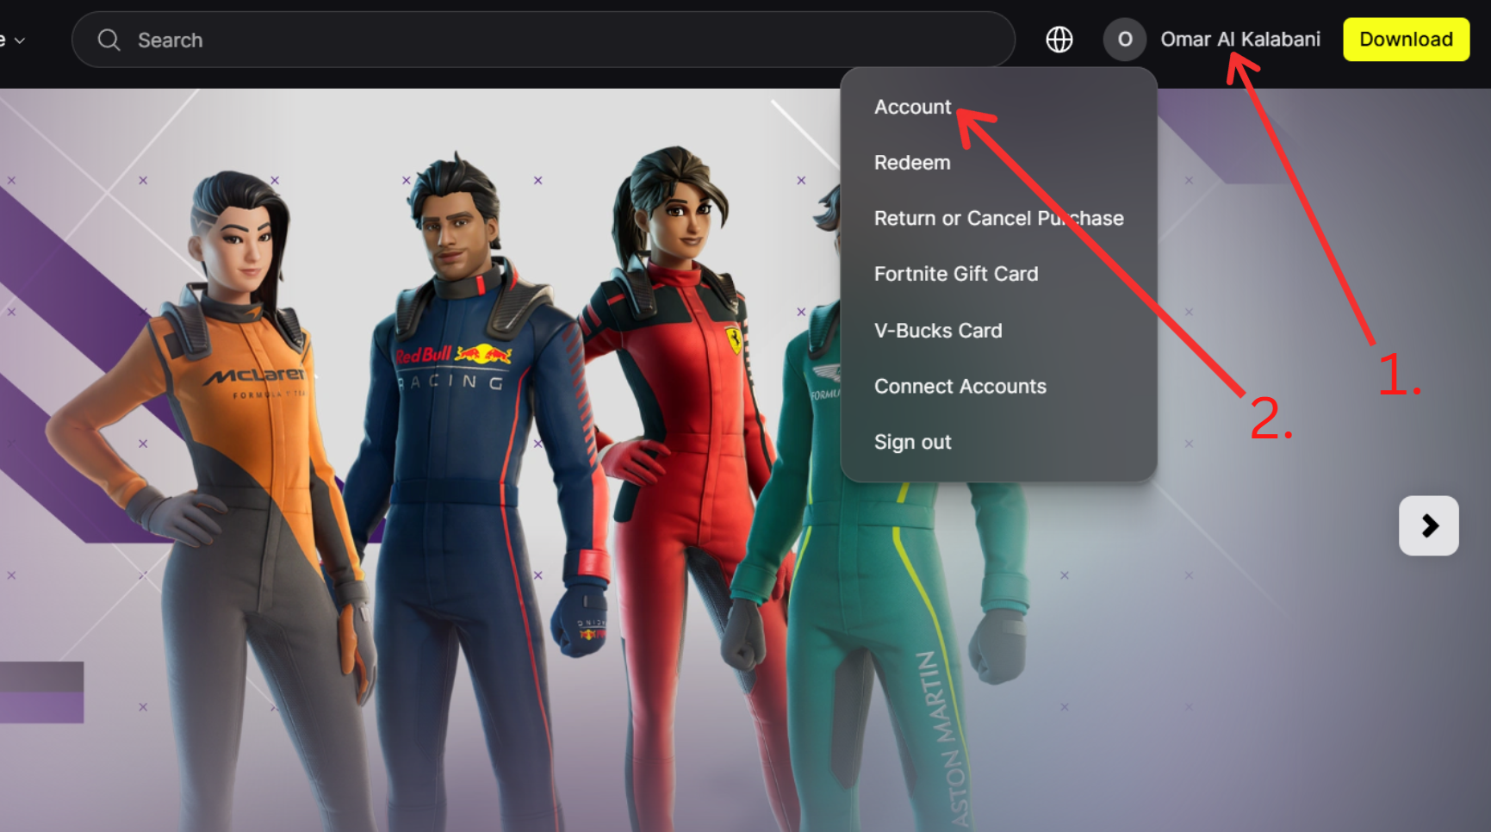Click the magnifying glass search icon
The width and height of the screenshot is (1491, 832).
point(109,40)
